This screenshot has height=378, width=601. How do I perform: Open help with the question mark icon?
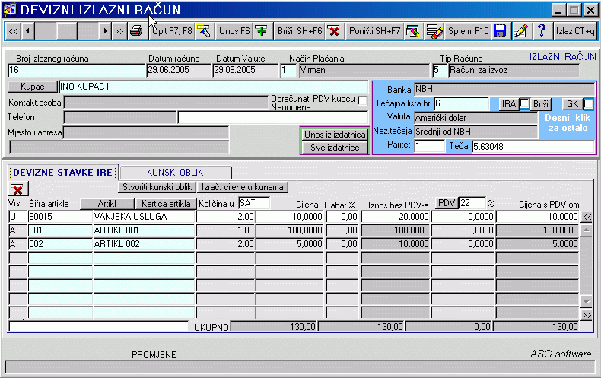tap(542, 31)
